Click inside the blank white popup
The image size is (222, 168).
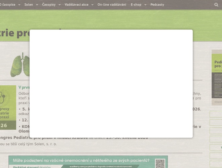111,83
